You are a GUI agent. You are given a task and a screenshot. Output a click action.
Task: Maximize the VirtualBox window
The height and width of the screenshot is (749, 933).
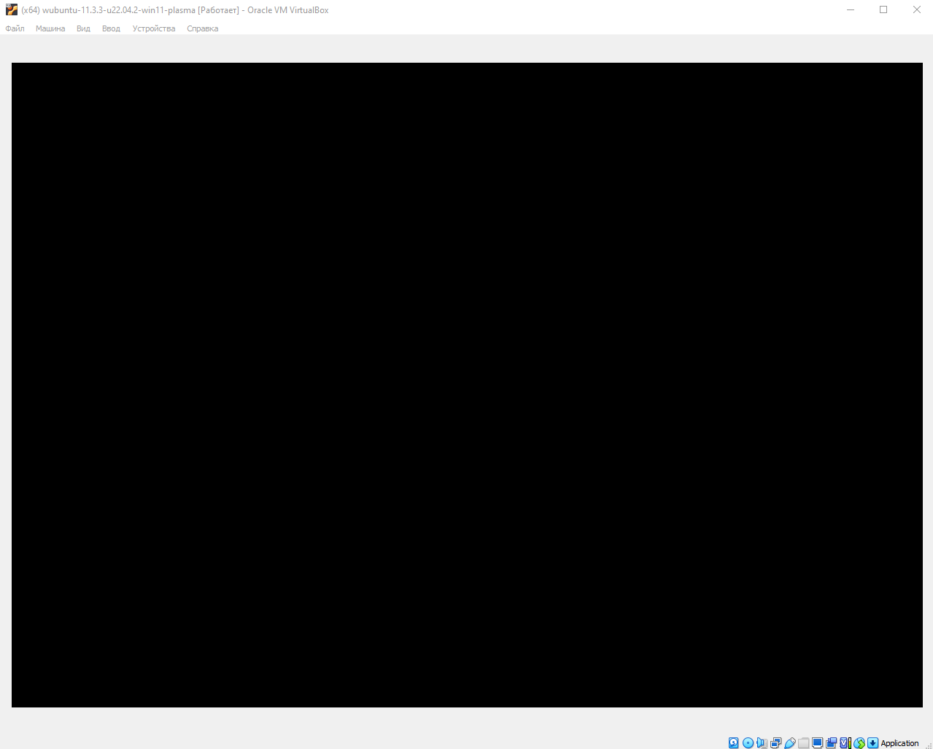[x=883, y=9]
